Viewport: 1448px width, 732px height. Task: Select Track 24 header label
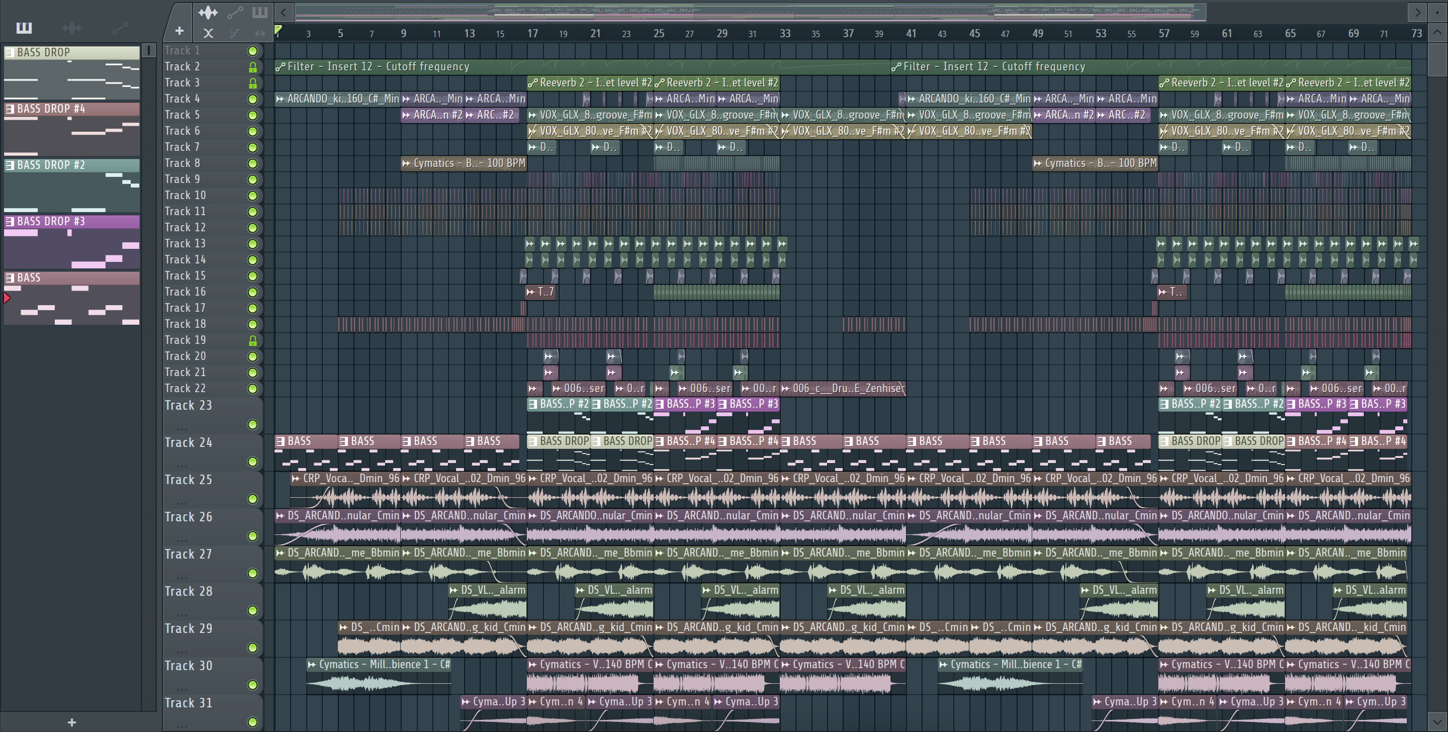[189, 442]
